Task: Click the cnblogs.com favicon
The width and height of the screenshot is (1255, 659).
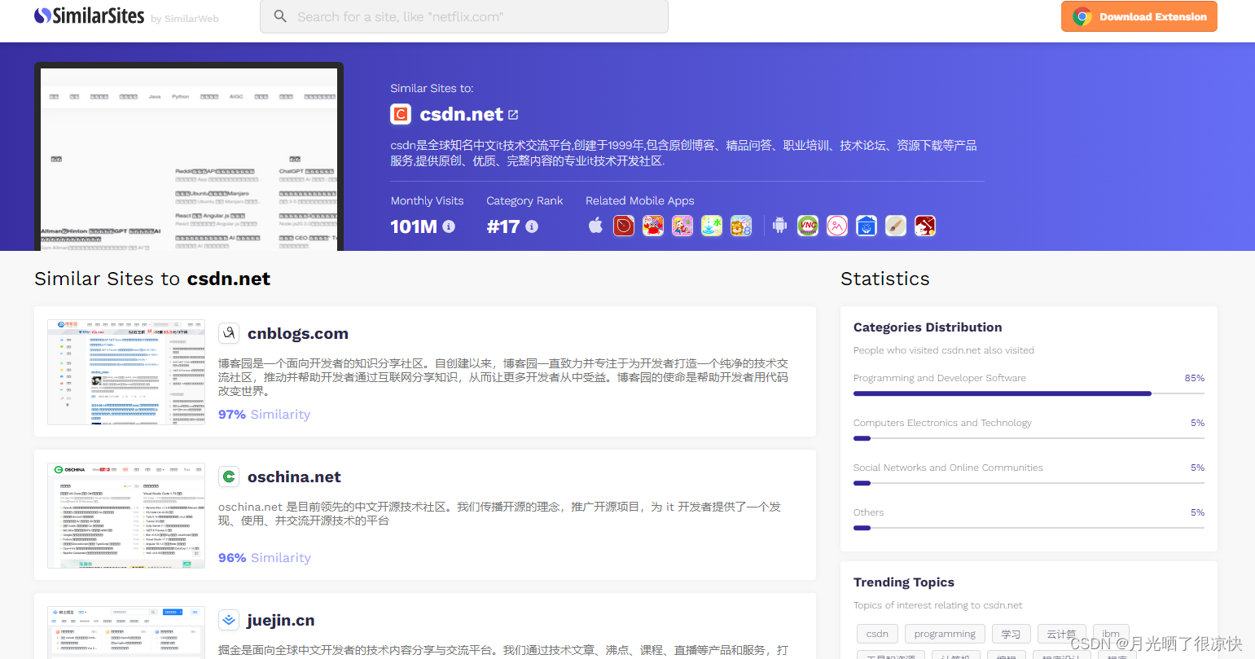Action: pos(229,333)
